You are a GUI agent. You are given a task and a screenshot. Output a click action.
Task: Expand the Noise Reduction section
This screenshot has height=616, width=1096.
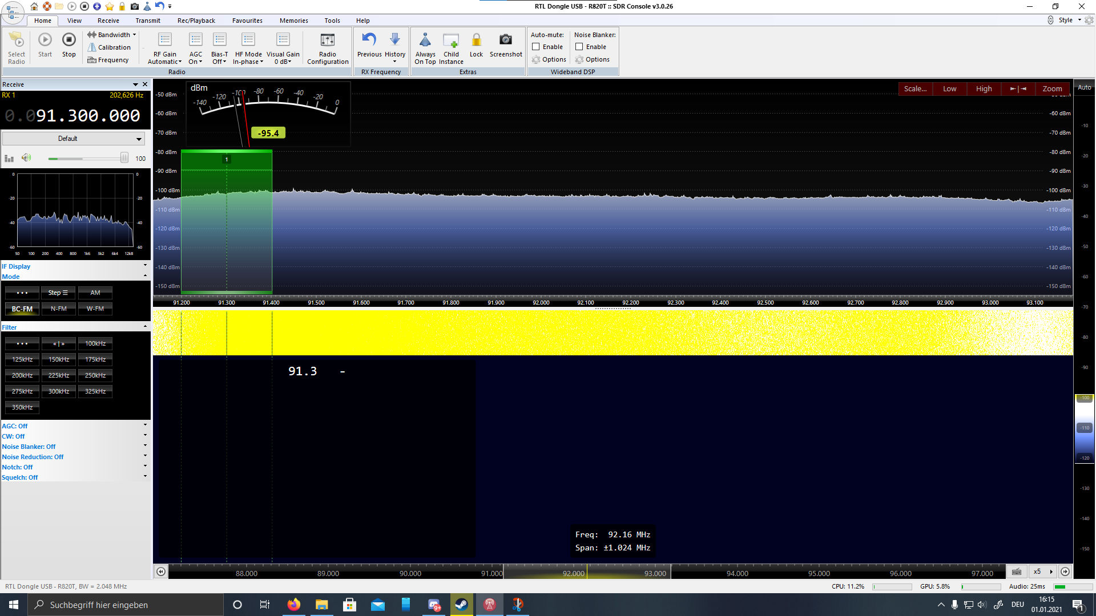coord(145,456)
